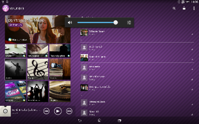Tap the Android home button
199x124 pixels.
pyautogui.click(x=99, y=120)
